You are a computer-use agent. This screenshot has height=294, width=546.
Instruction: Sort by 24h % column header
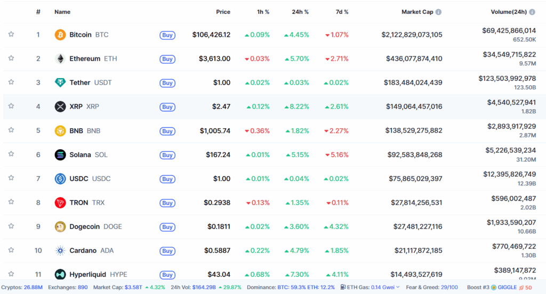point(300,12)
